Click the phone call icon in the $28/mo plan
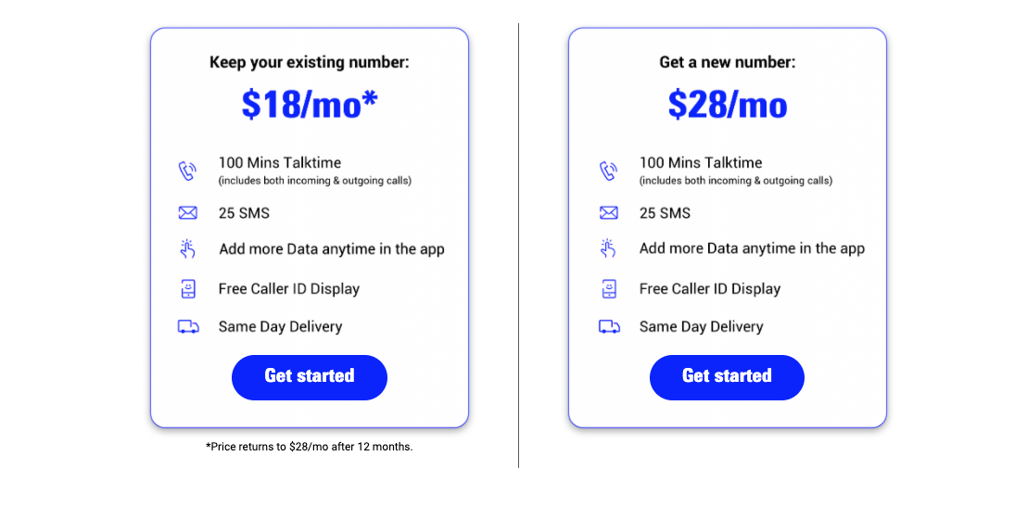 click(608, 171)
